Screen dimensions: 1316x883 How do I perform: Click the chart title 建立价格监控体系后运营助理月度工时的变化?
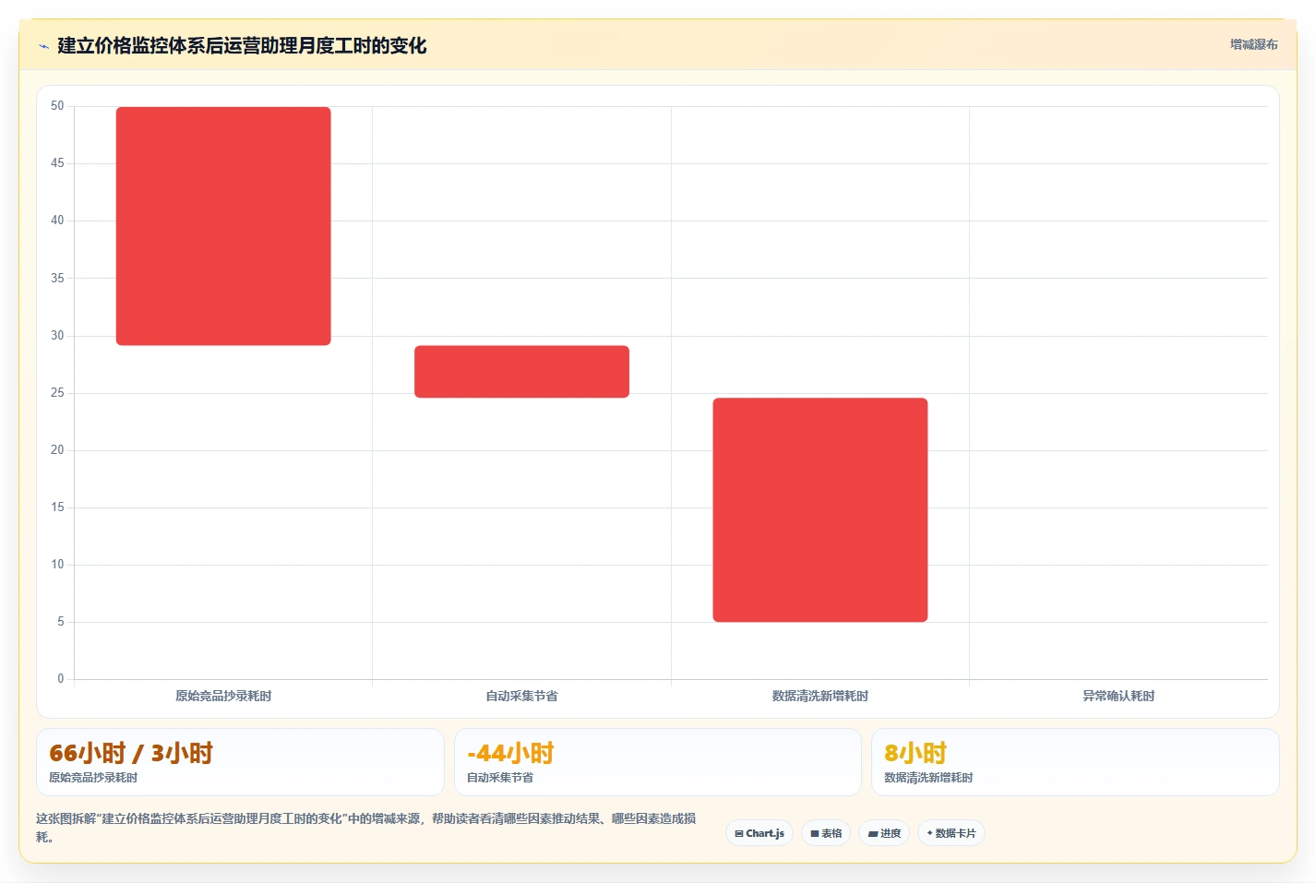[242, 46]
